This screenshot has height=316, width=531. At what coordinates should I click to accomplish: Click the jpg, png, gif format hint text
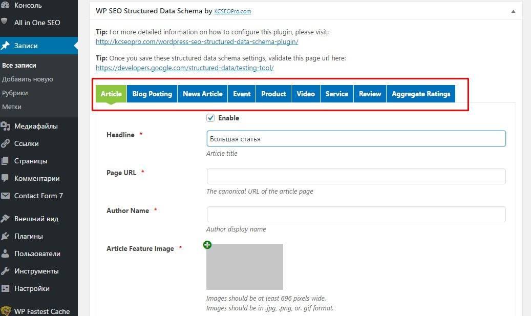[270, 308]
